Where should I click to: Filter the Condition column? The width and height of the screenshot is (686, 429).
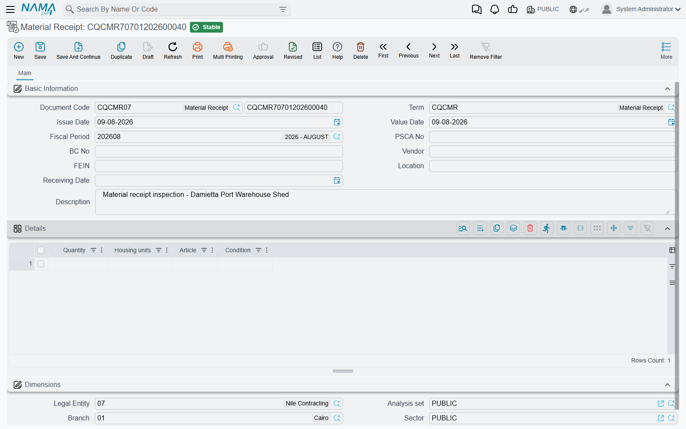coord(259,250)
